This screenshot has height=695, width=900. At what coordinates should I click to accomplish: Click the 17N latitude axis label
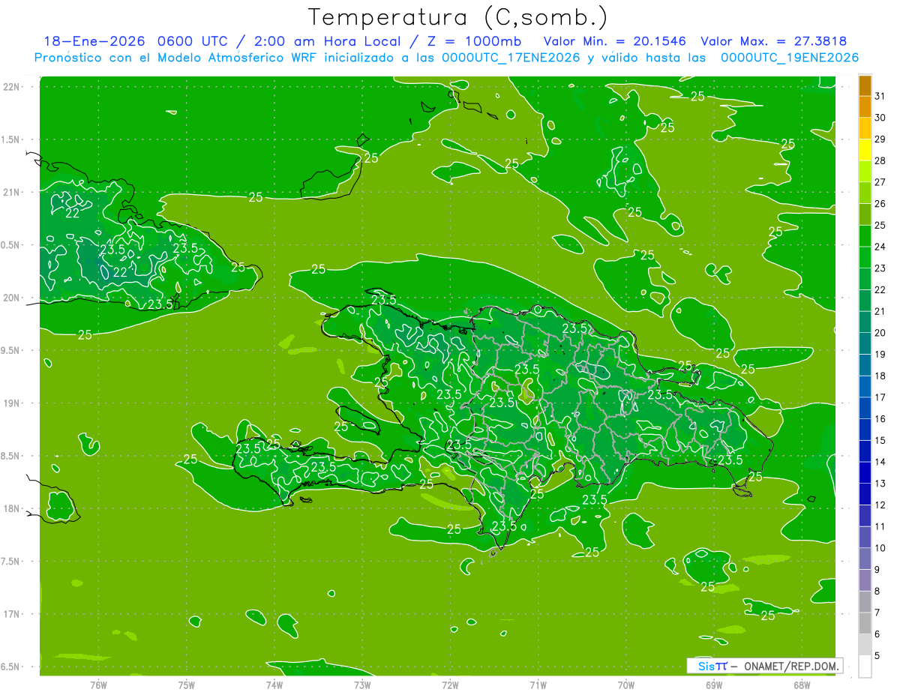[12, 614]
